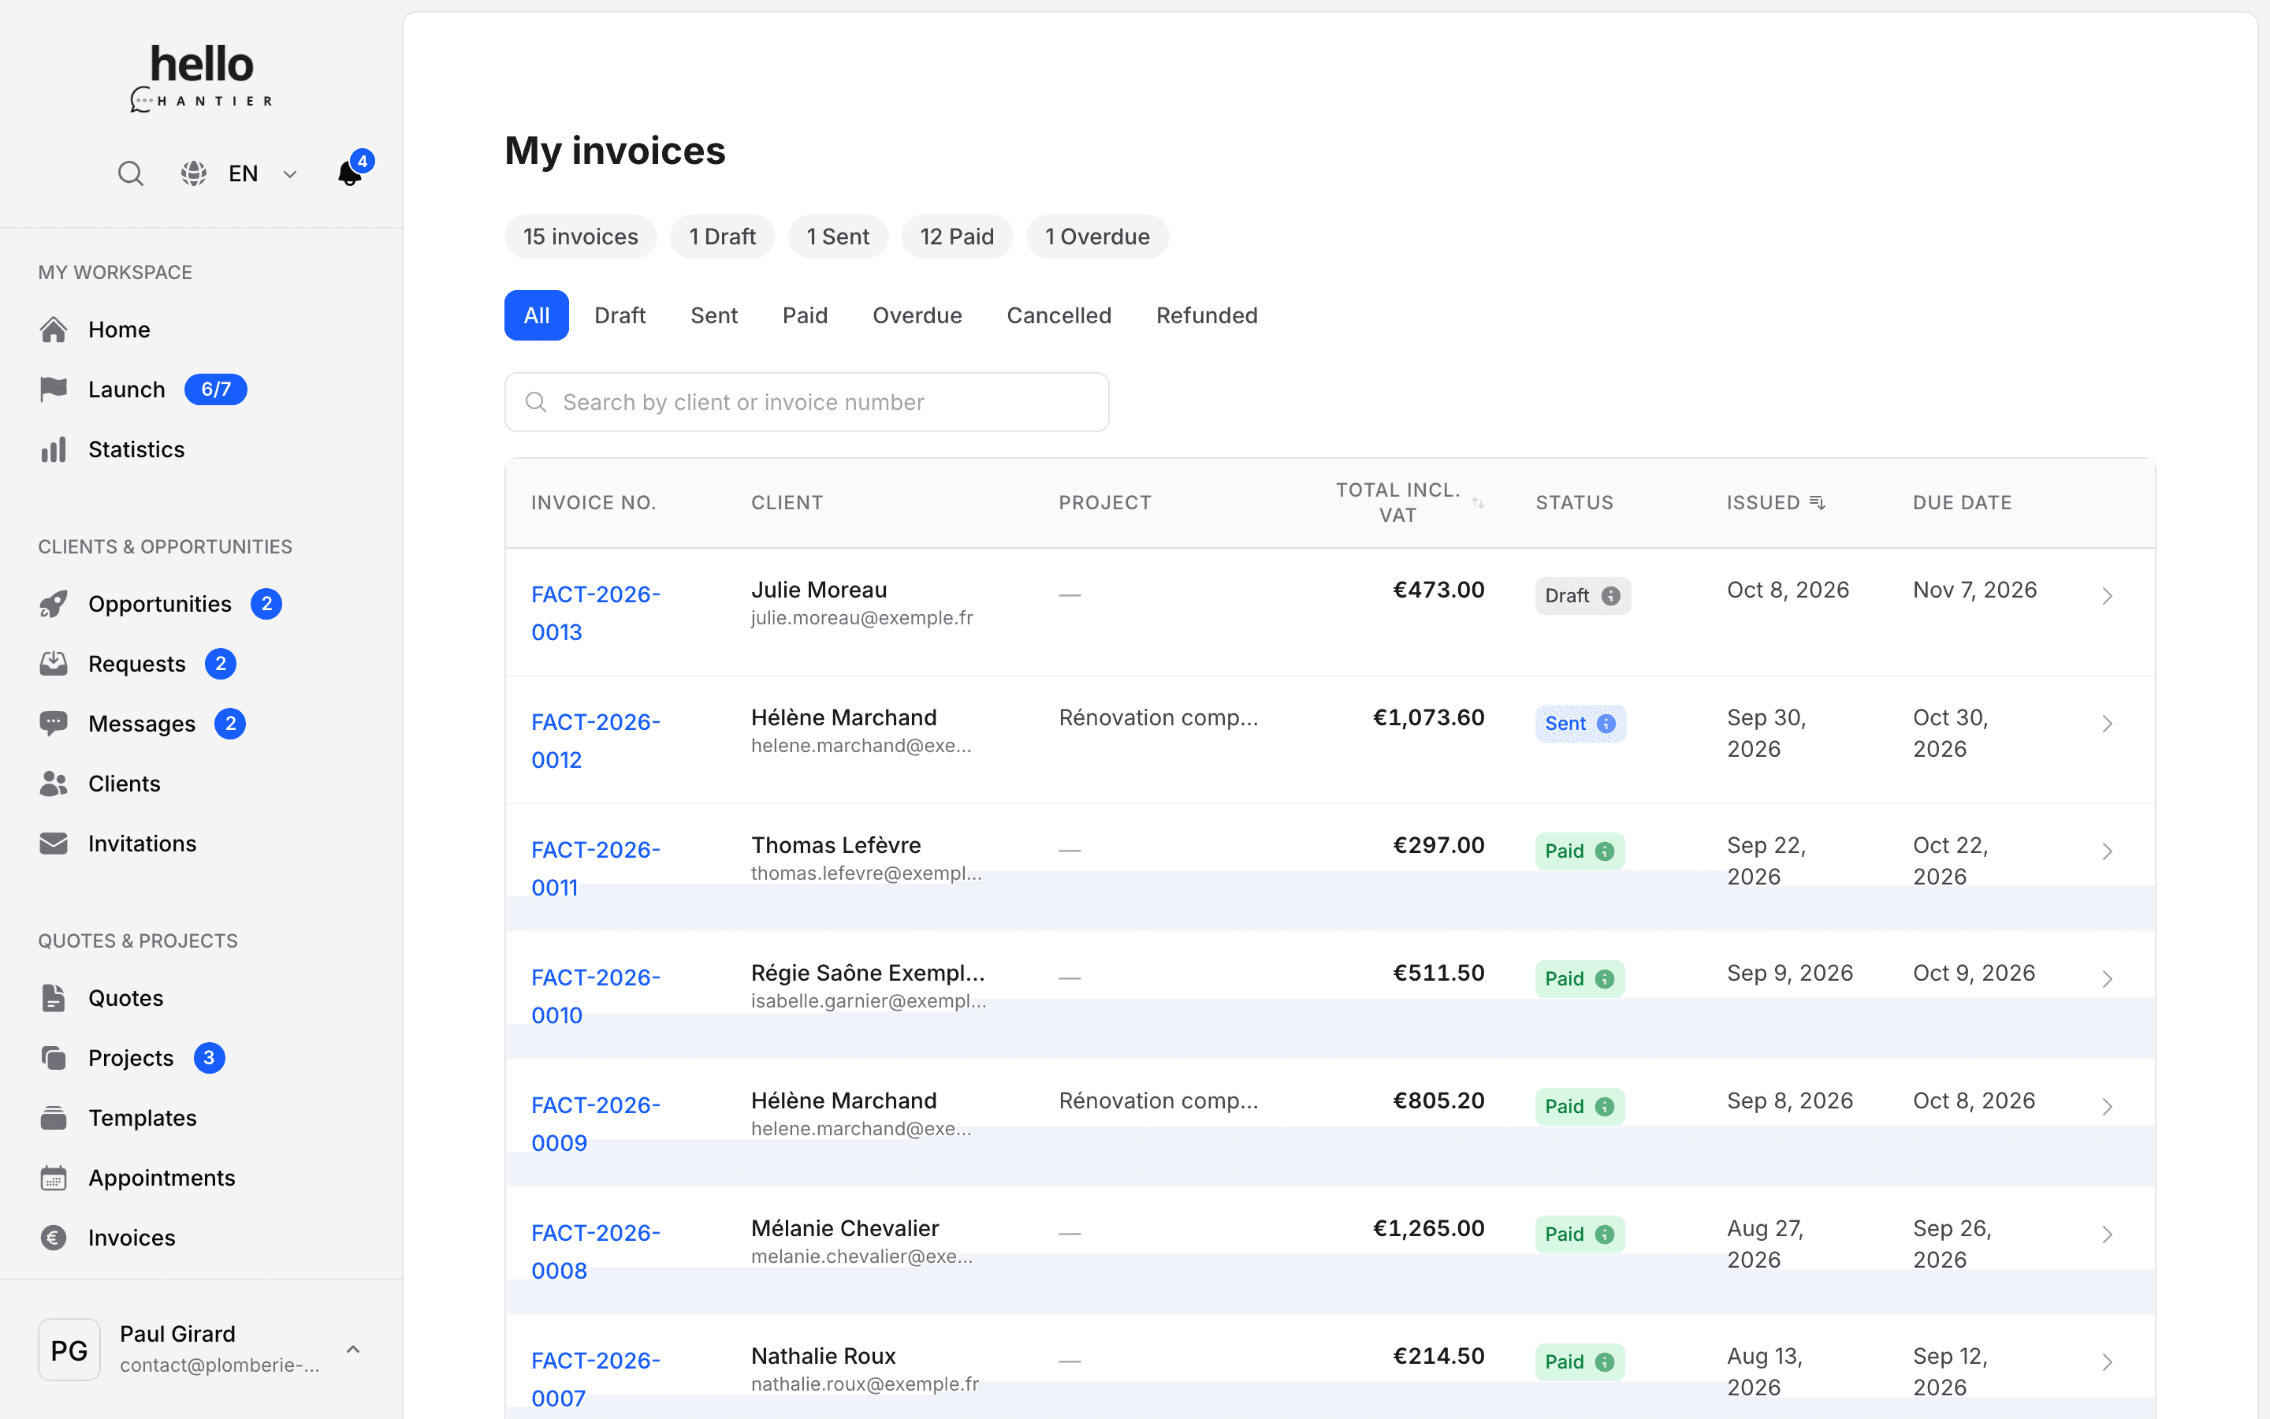Open Clients people icon
The image size is (2270, 1419).
pyautogui.click(x=54, y=784)
